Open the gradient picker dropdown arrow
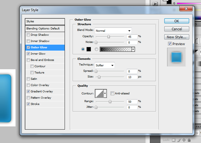This screenshot has width=201, height=143. pyautogui.click(x=133, y=49)
